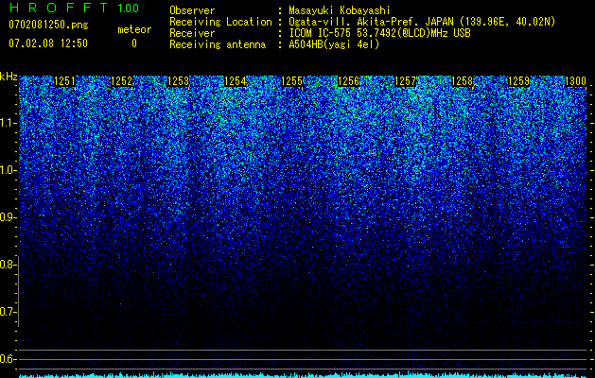Click the 1256 time marker

coord(349,81)
